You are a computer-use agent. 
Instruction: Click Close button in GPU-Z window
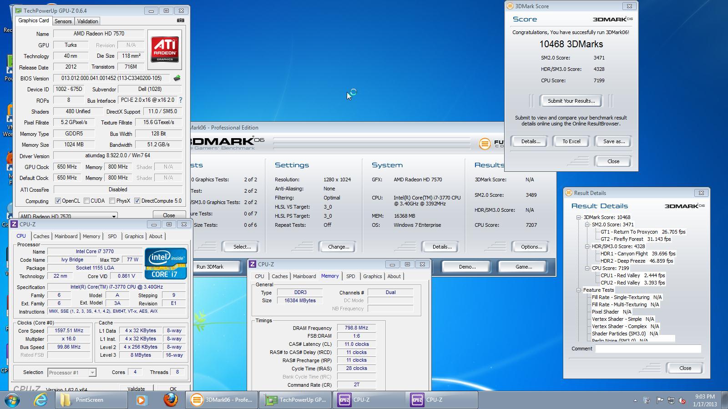(169, 215)
